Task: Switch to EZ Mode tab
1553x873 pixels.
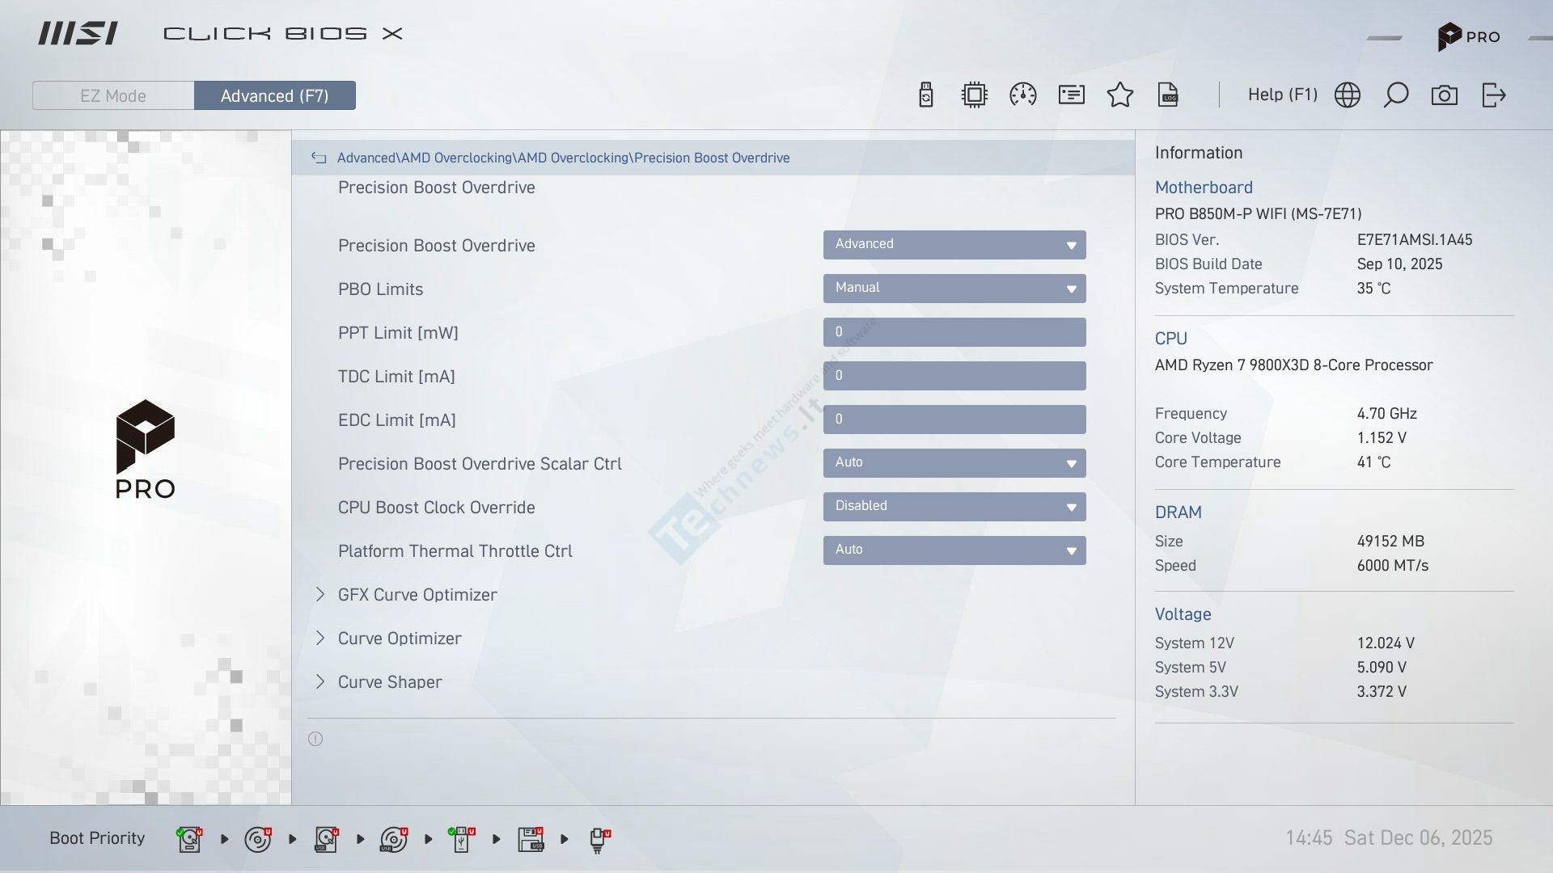Action: click(113, 95)
